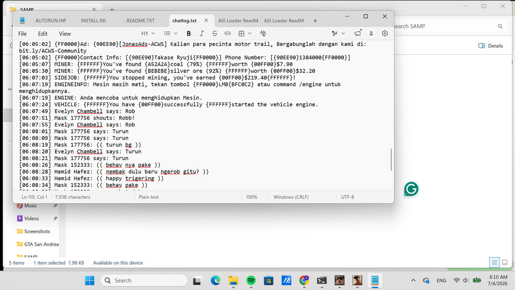The height and width of the screenshot is (290, 515).
Task: Clear formatting using eraser icon
Action: pyautogui.click(x=263, y=33)
